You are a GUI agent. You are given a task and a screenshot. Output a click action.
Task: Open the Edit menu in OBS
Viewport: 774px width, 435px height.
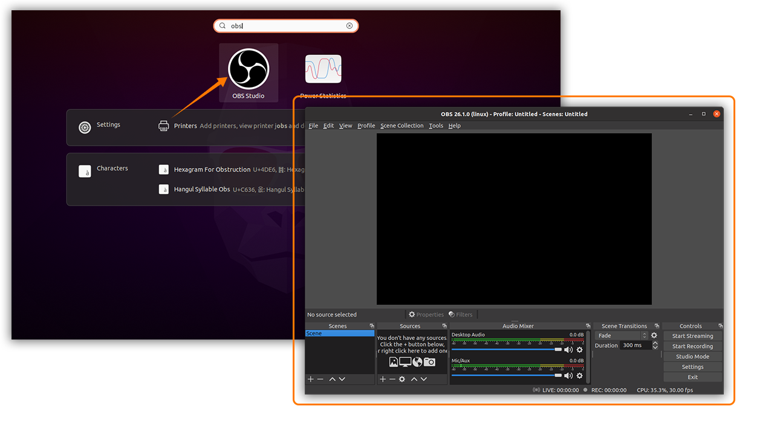[328, 126]
